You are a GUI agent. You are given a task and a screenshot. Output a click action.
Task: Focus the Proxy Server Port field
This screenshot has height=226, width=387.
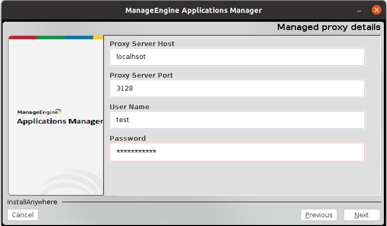(x=237, y=88)
